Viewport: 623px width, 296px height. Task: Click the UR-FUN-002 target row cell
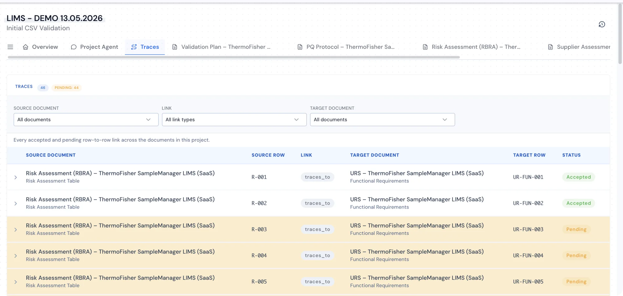(528, 203)
